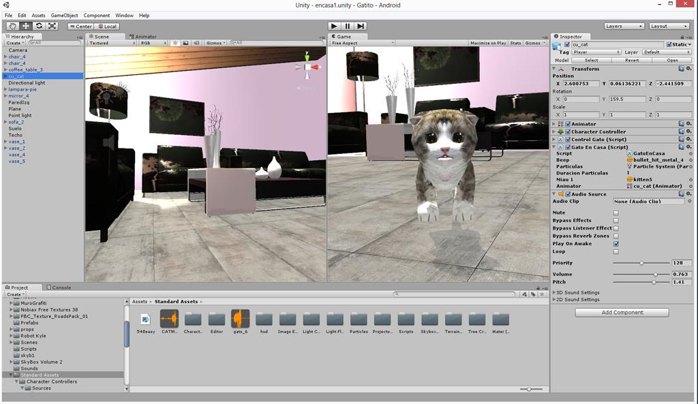698x404 pixels.
Task: Toggle the Static checkbox
Action: pyautogui.click(x=669, y=44)
